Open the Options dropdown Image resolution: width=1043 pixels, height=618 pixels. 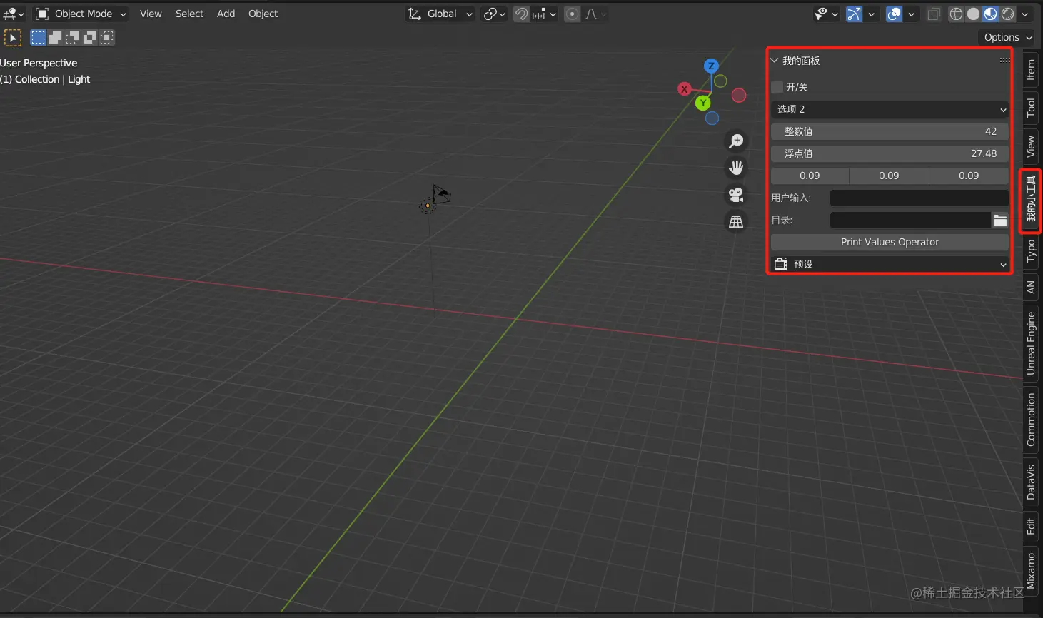point(1008,37)
